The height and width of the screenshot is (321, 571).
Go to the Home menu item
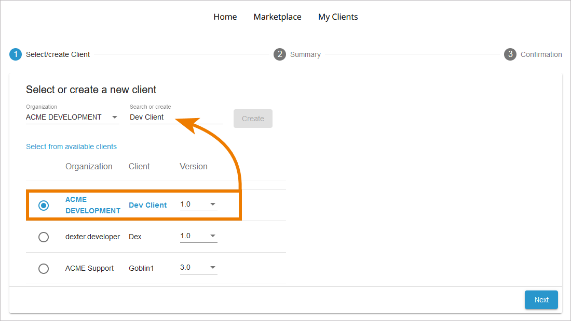[x=225, y=17]
